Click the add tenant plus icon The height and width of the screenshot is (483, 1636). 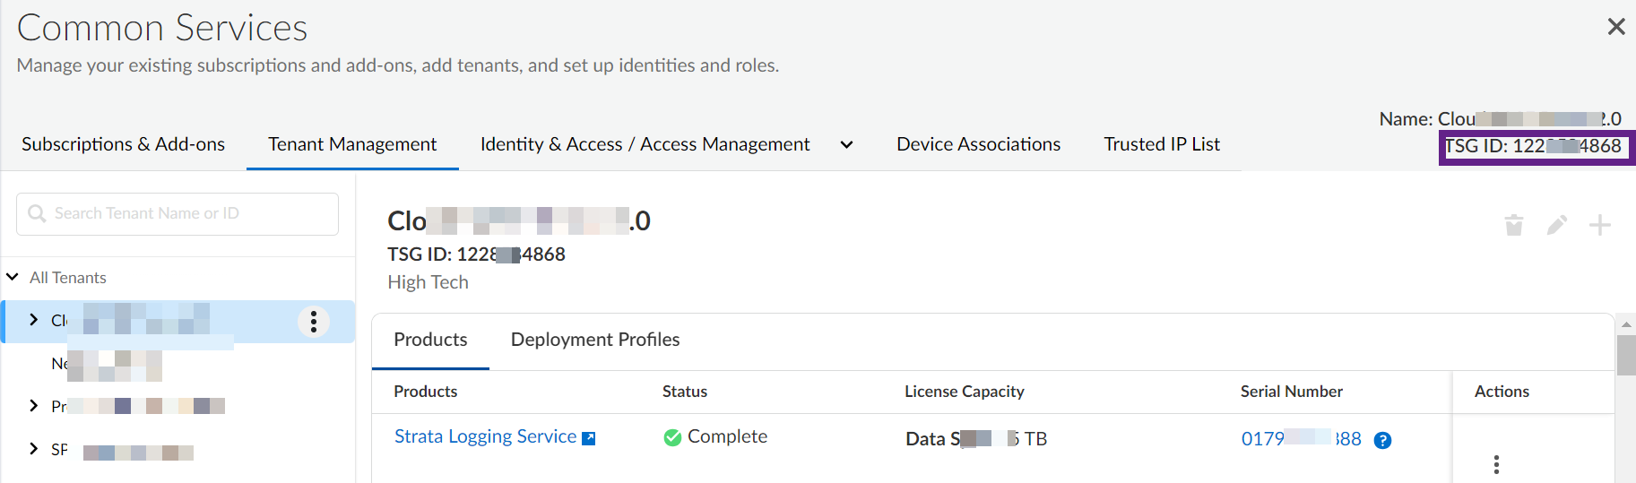pyautogui.click(x=1600, y=225)
